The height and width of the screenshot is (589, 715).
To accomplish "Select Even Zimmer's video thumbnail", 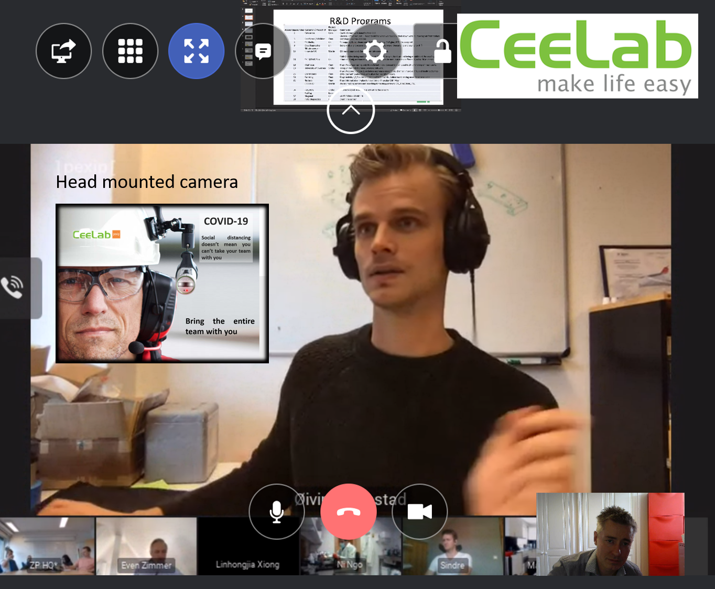I will [147, 546].
